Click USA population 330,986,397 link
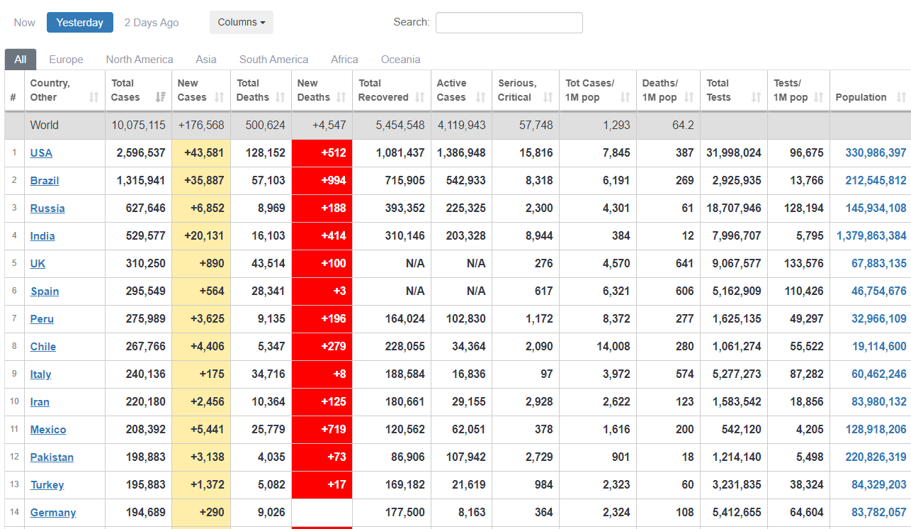This screenshot has height=529, width=911. pyautogui.click(x=876, y=153)
